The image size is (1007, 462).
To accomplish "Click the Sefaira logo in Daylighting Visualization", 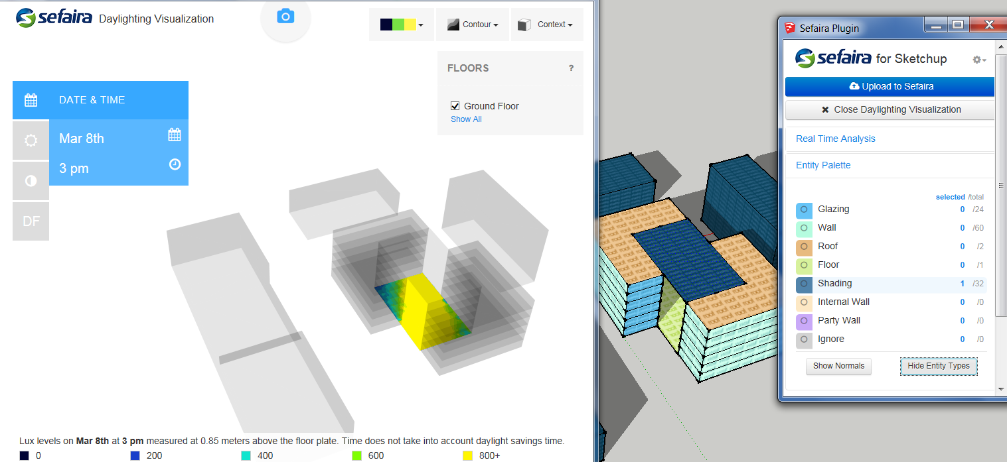I will (53, 18).
